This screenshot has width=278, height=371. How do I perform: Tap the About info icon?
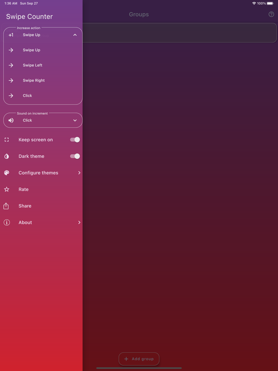pyautogui.click(x=7, y=222)
